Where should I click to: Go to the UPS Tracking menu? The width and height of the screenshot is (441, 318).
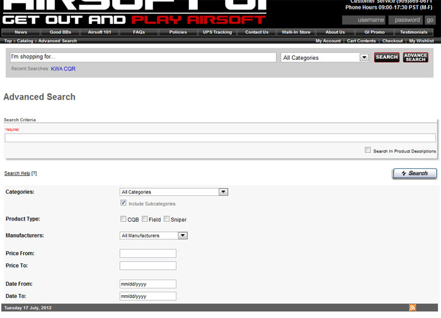[x=217, y=32]
